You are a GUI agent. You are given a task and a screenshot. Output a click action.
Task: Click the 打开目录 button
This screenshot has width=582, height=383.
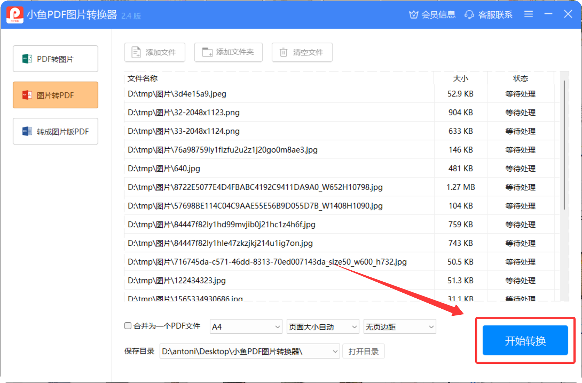(363, 351)
